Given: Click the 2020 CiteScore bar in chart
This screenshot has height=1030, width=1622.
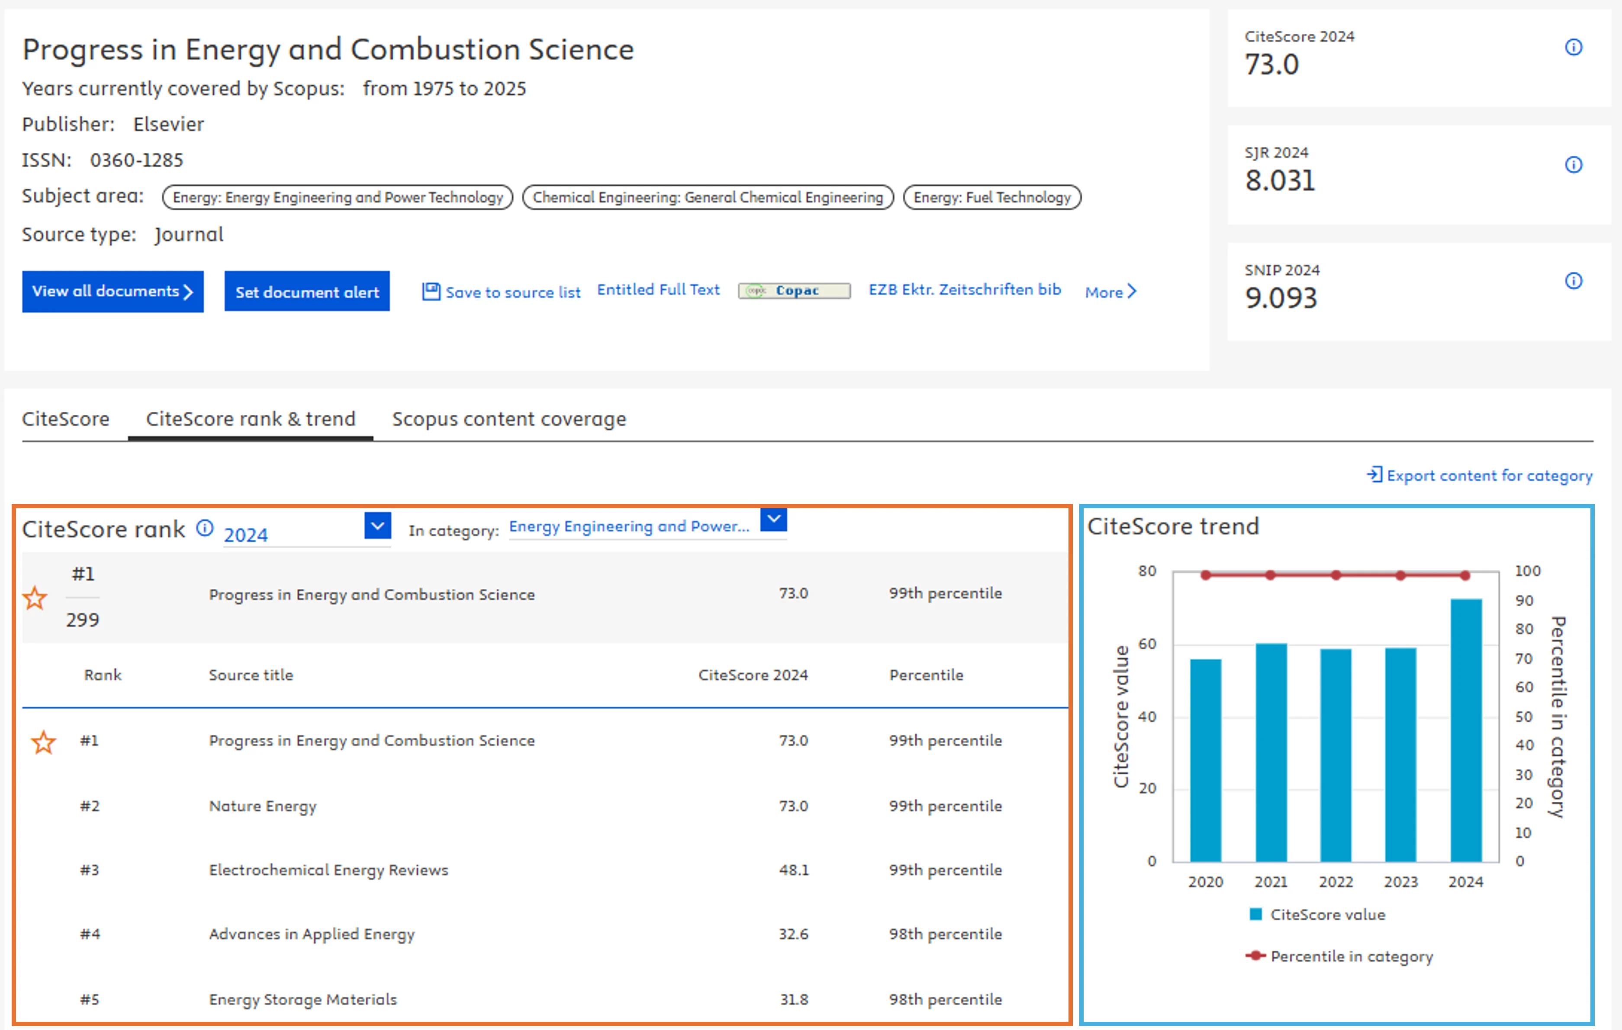Looking at the screenshot, I should coord(1206,760).
